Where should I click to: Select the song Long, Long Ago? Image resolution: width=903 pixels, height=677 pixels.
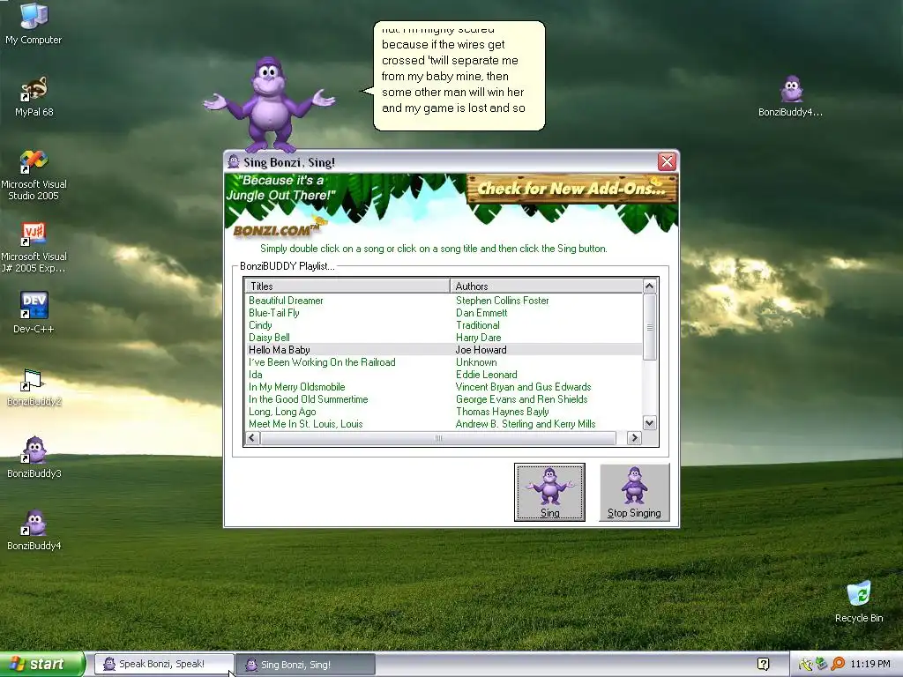click(x=282, y=412)
